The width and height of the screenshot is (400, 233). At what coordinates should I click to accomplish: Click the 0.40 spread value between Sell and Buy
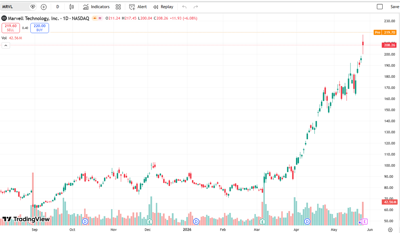[x=25, y=28]
